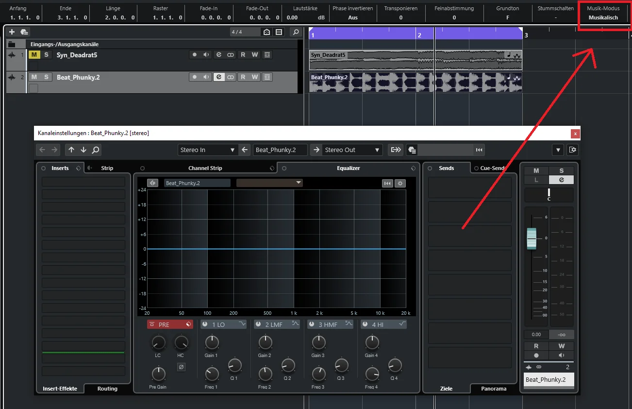
Task: Enable monitoring on Syn_Deadrat5 track
Action: pos(206,55)
